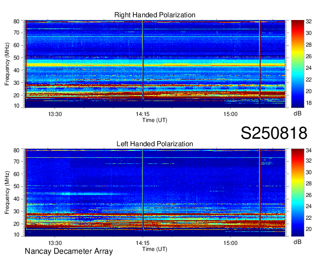Click the 32 value on Right Handed color scale
317x257 pixels.
pos(309,21)
